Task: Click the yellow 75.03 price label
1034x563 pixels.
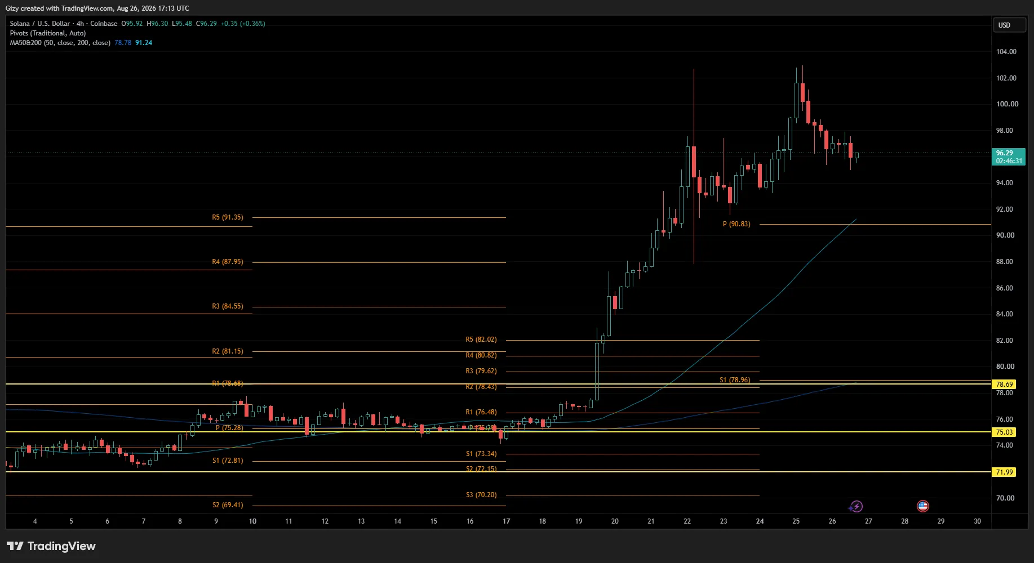Action: 1004,432
